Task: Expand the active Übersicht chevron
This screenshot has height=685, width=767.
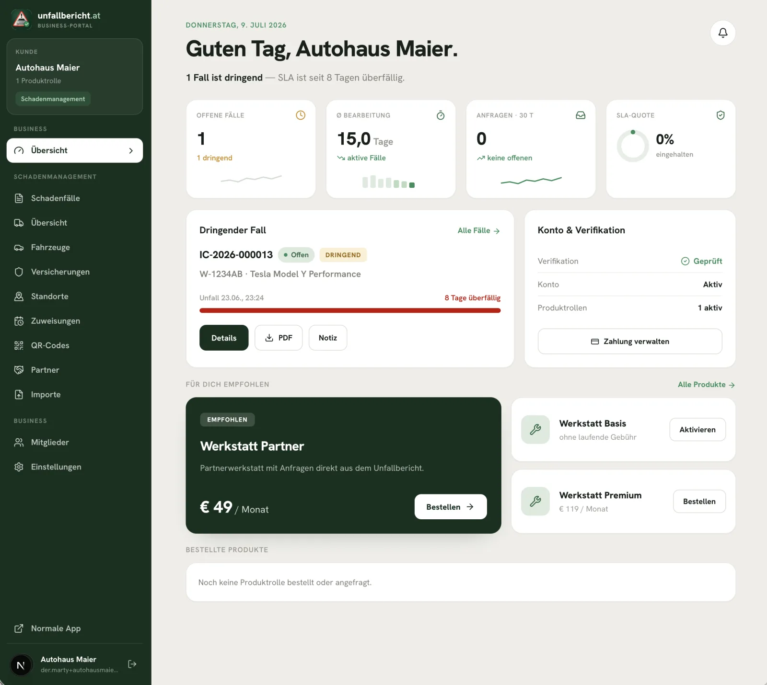Action: click(131, 150)
